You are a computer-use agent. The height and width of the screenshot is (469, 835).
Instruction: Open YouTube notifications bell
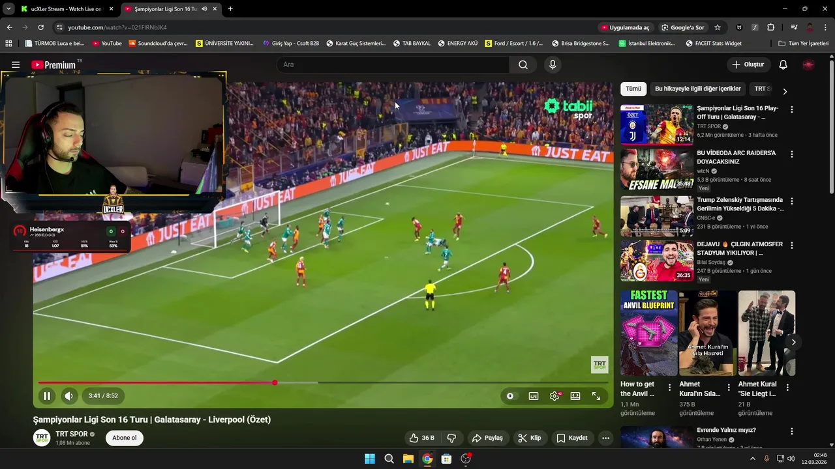(783, 64)
